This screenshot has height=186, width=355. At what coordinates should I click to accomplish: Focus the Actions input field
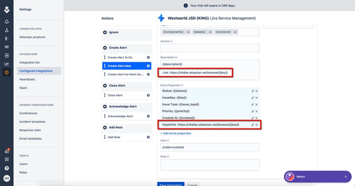click(x=210, y=48)
